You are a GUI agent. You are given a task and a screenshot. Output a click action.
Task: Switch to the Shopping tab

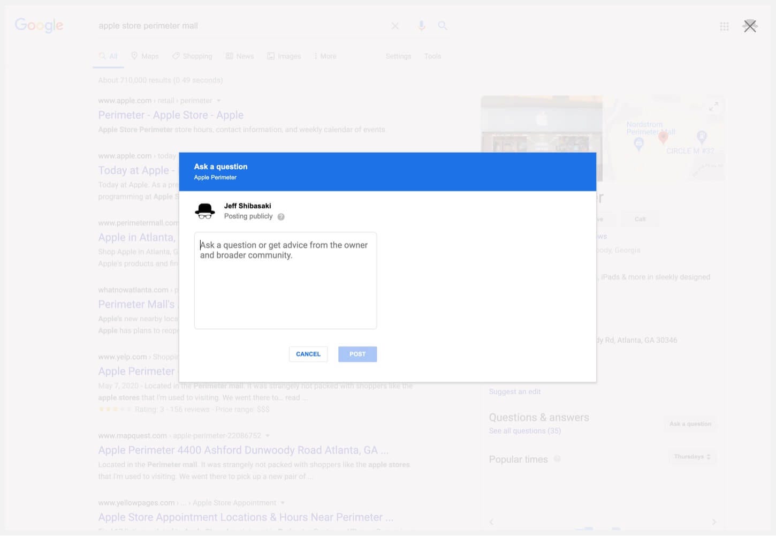pyautogui.click(x=192, y=56)
